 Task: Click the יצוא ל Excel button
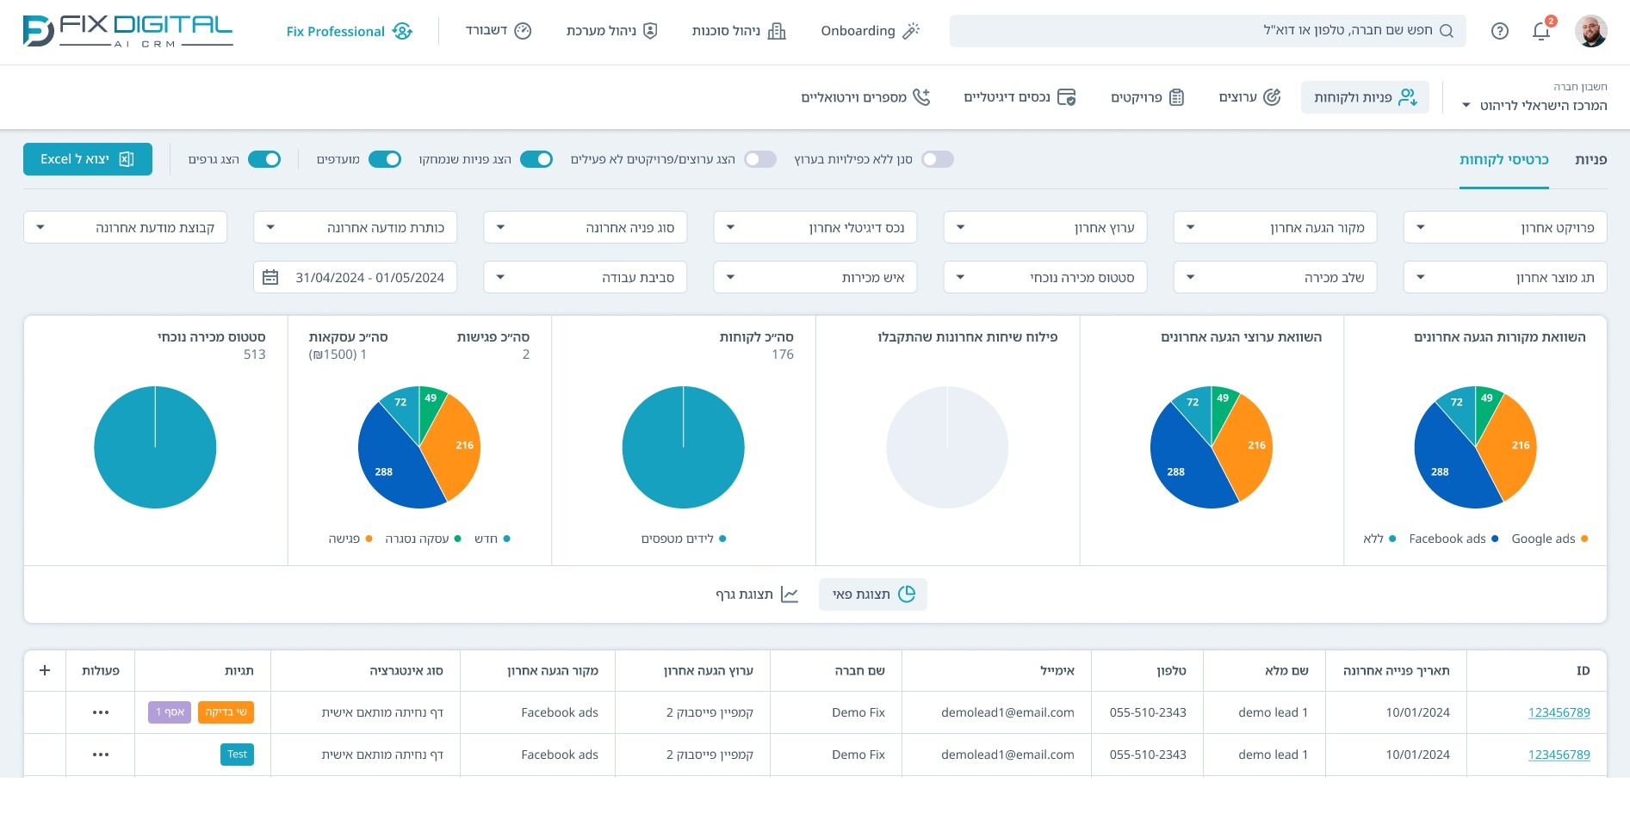coord(88,159)
